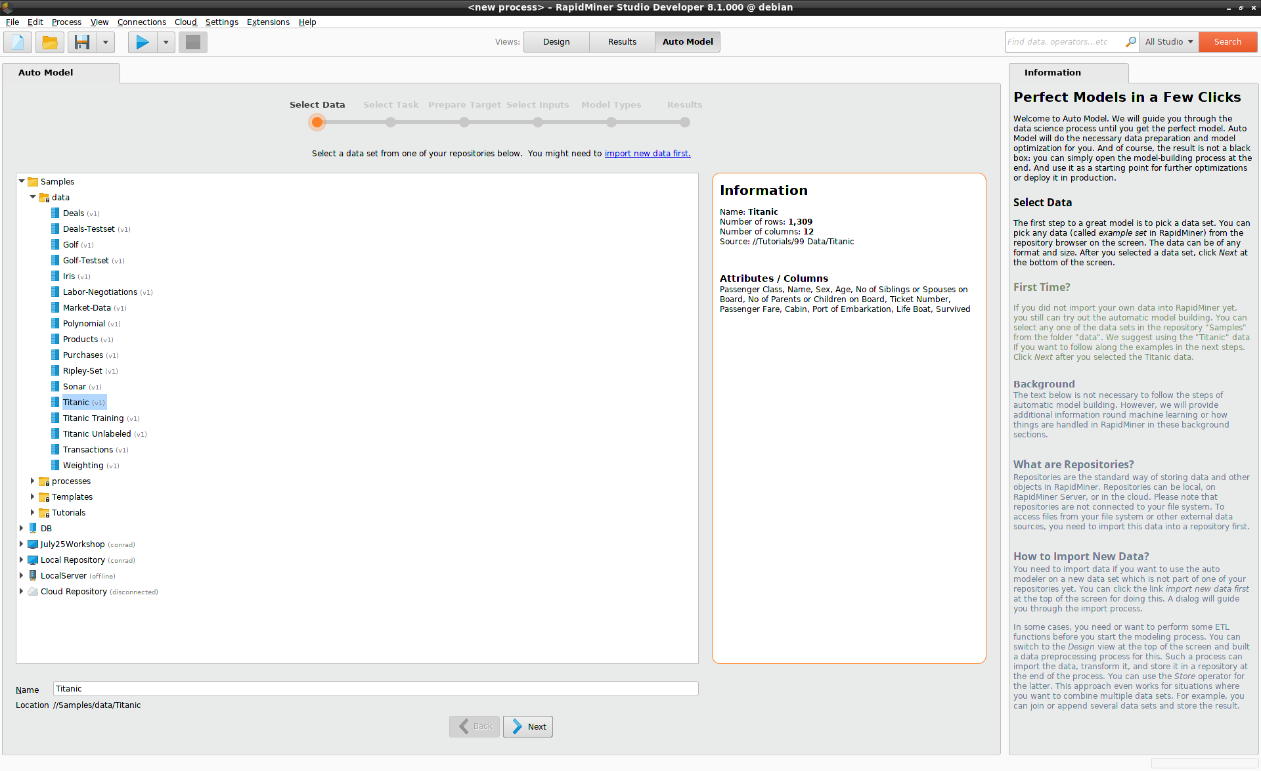Collapse the Samples repository folder
This screenshot has width=1261, height=771.
[22, 181]
